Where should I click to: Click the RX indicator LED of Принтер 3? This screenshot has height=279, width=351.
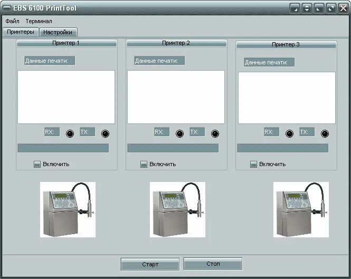click(x=289, y=133)
